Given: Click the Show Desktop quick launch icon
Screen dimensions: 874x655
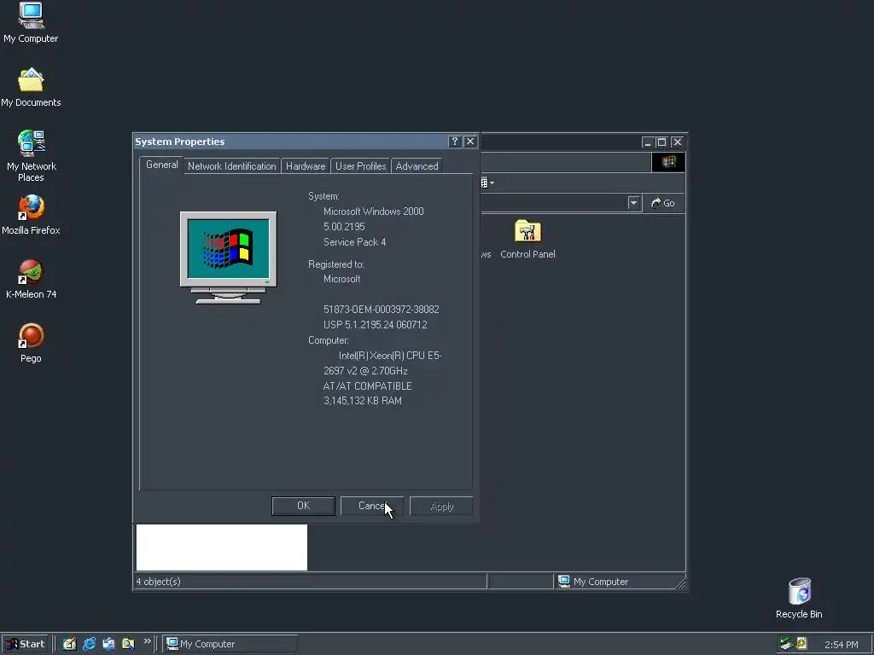Looking at the screenshot, I should pos(69,644).
